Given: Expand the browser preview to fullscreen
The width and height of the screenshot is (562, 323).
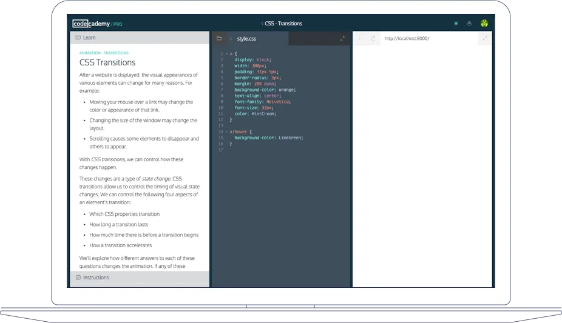Looking at the screenshot, I should point(485,38).
